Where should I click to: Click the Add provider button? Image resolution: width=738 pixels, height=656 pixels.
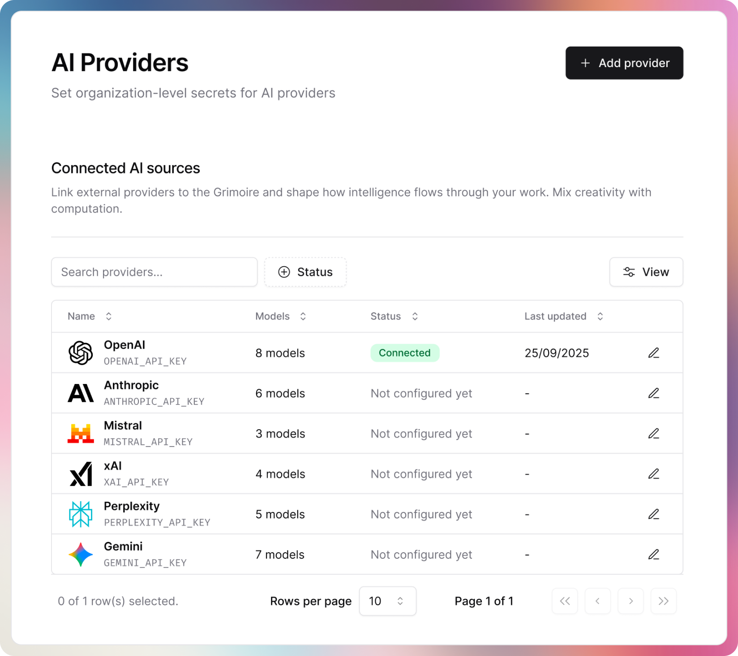click(x=624, y=63)
